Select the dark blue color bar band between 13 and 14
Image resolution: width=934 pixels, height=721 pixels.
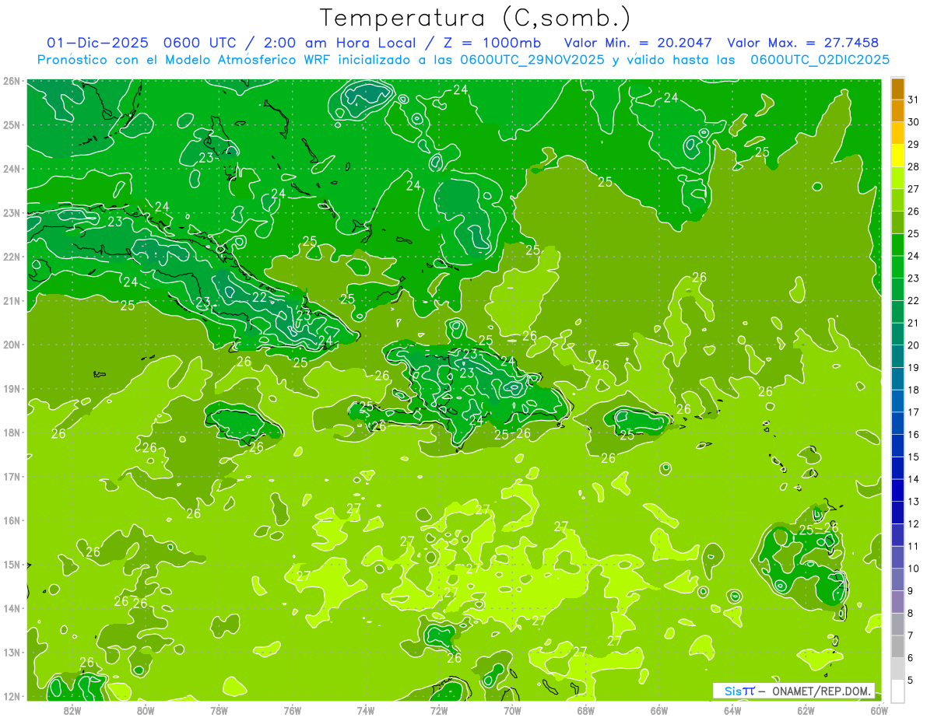pos(897,490)
